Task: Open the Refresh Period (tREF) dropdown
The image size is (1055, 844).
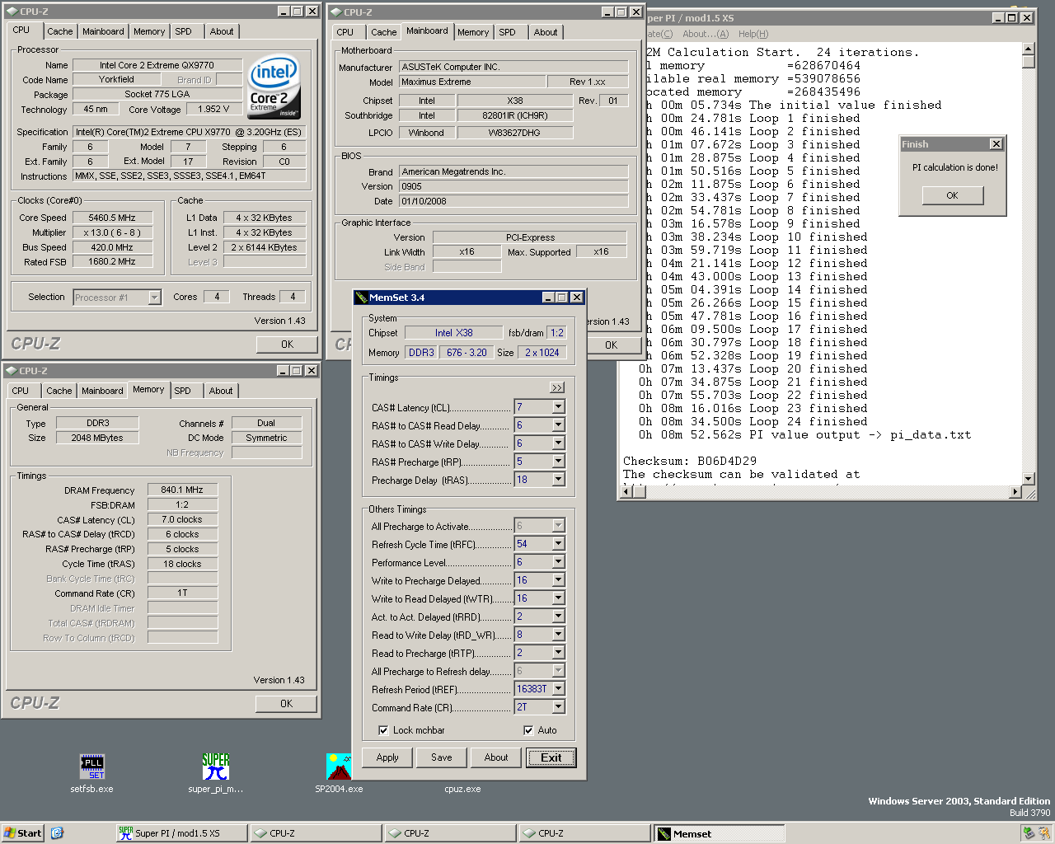Action: 558,689
